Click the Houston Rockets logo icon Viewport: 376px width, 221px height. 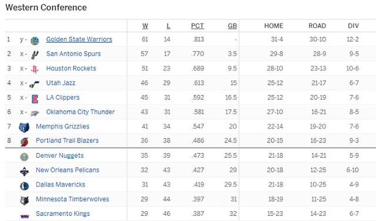35,69
